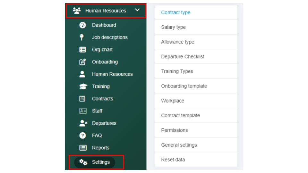Click the Staff ID card icon
This screenshot has height=173, width=308.
(x=82, y=111)
